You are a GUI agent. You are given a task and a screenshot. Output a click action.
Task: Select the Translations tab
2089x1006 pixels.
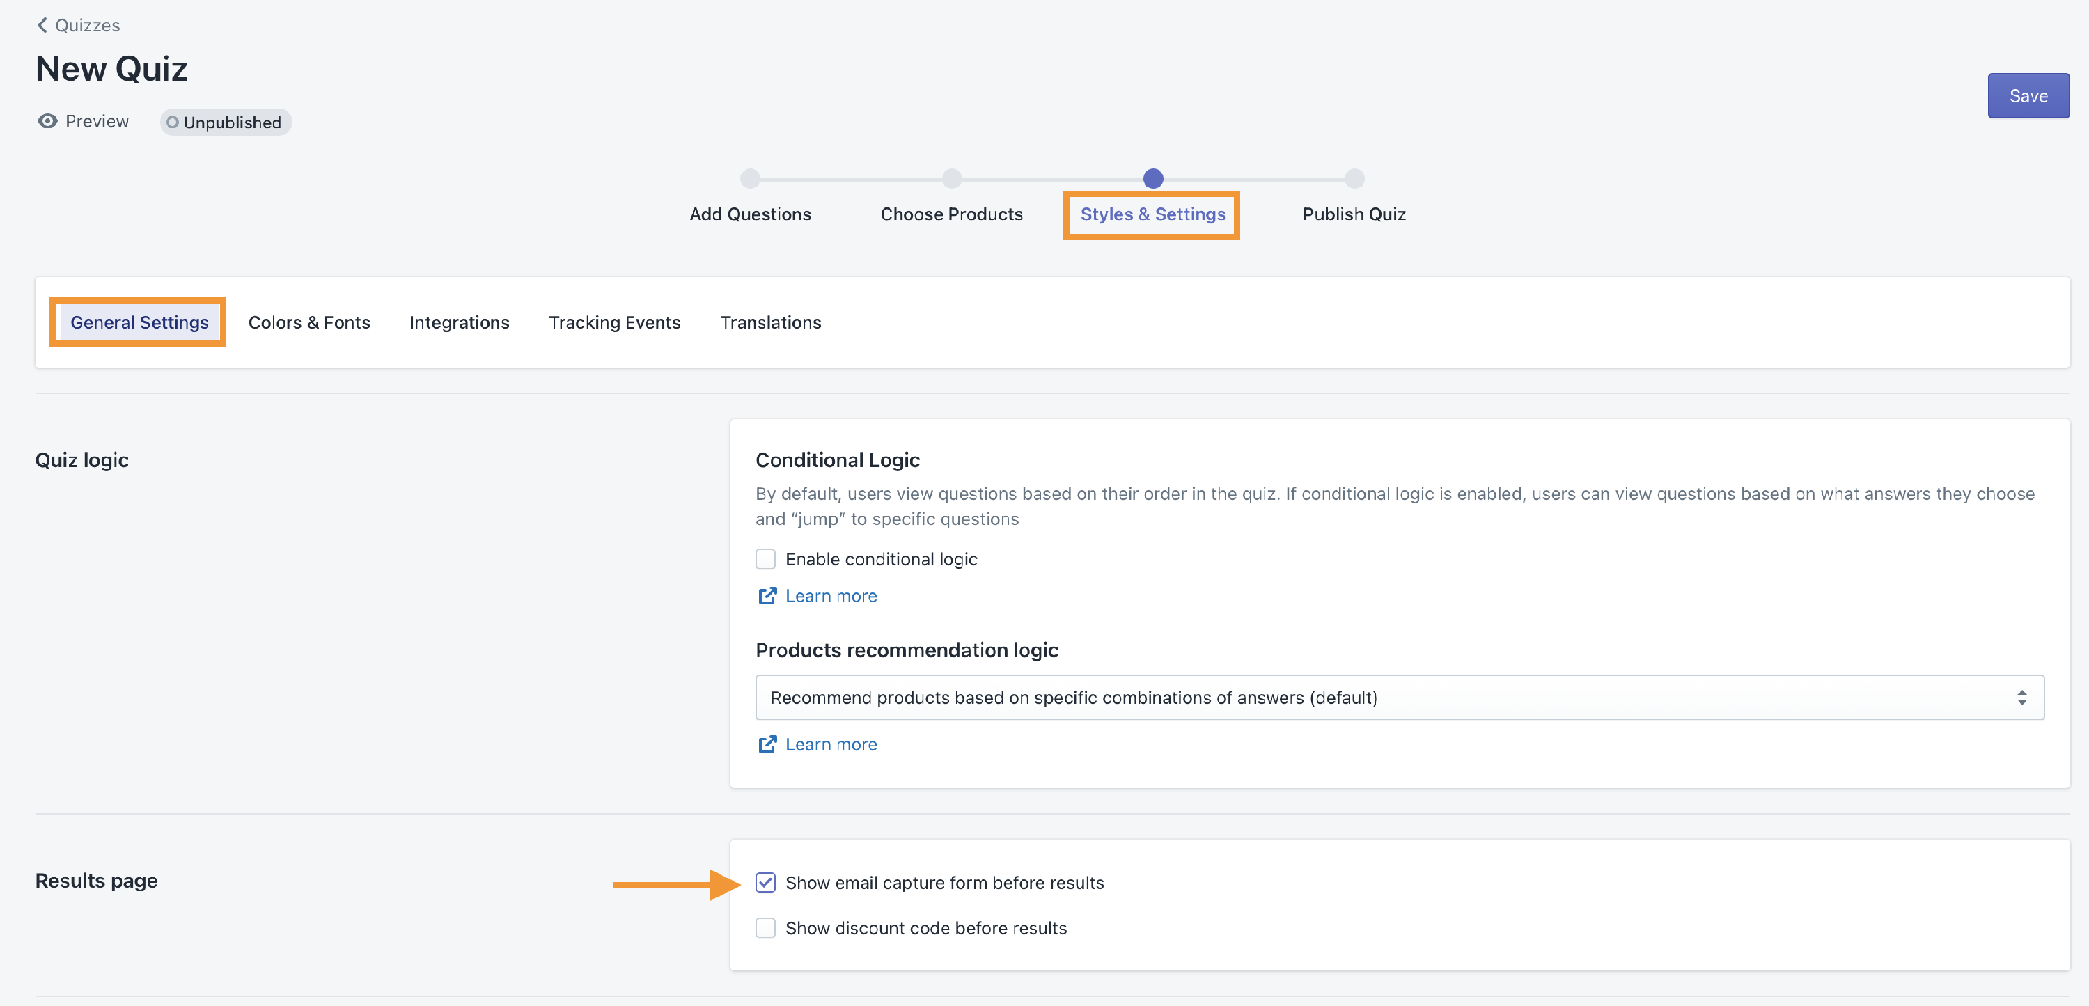(769, 322)
